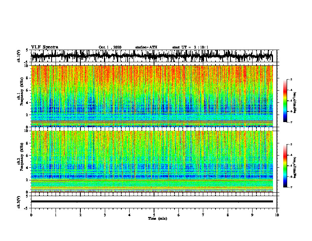
Task: Click time axis tick label "1"
Action: 56,215
